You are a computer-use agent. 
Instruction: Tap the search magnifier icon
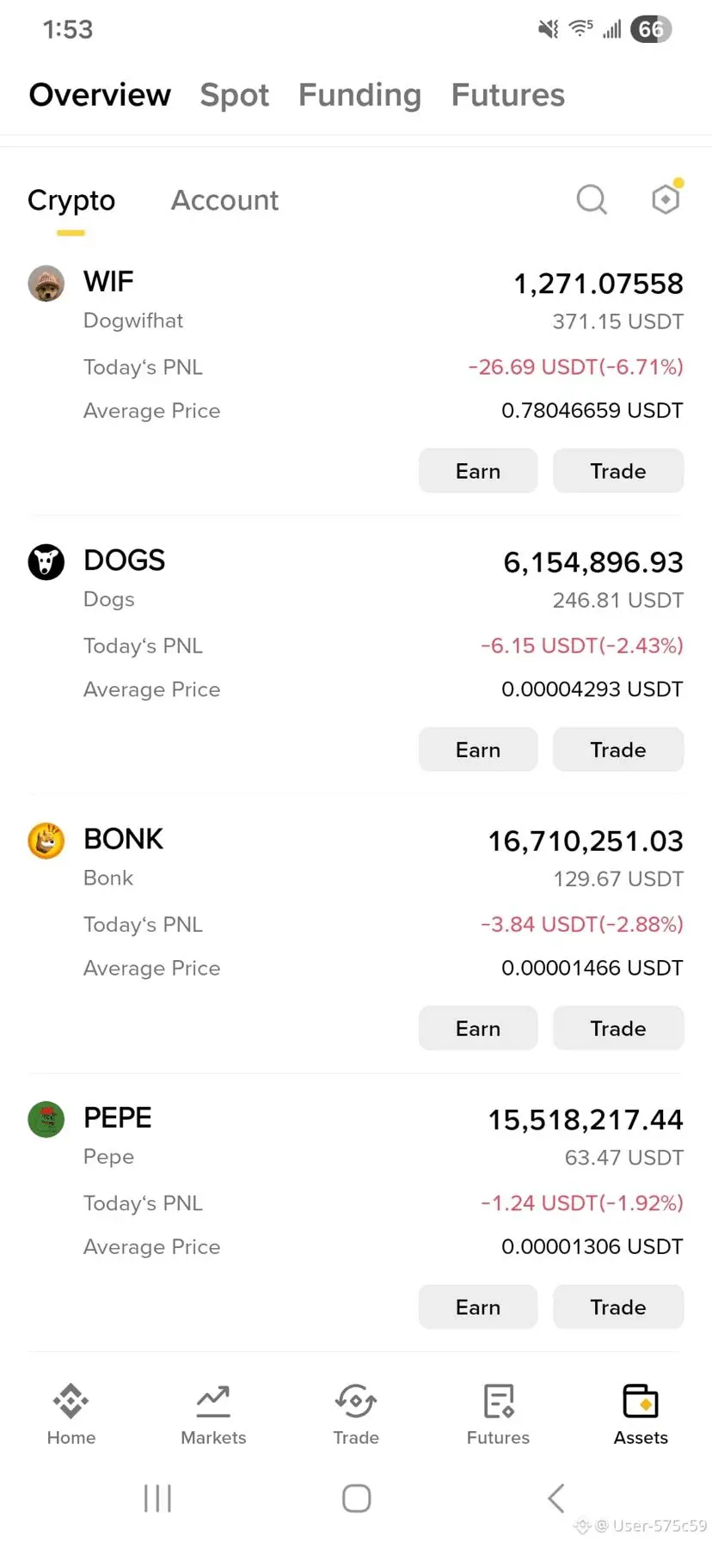(592, 199)
